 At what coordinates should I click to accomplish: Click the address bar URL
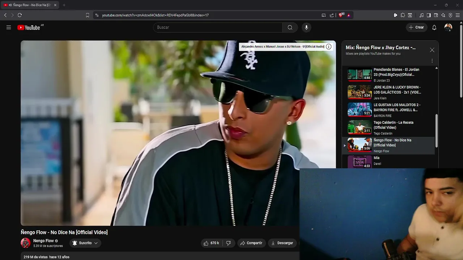click(x=156, y=15)
